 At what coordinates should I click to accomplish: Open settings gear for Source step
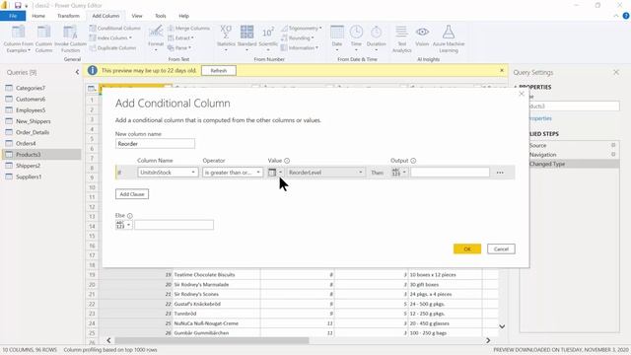tap(613, 145)
